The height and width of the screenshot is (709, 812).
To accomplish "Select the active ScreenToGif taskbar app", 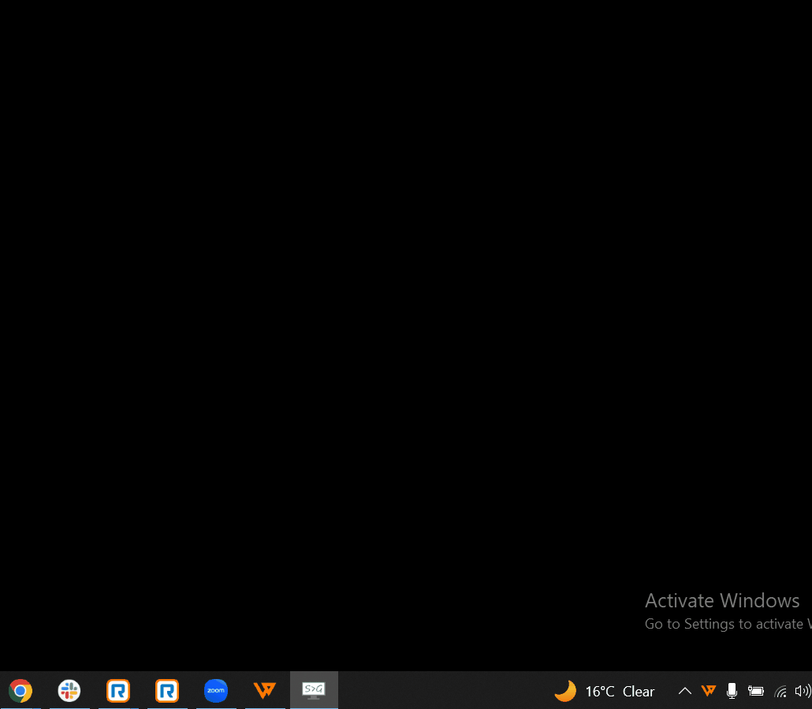I will (314, 691).
